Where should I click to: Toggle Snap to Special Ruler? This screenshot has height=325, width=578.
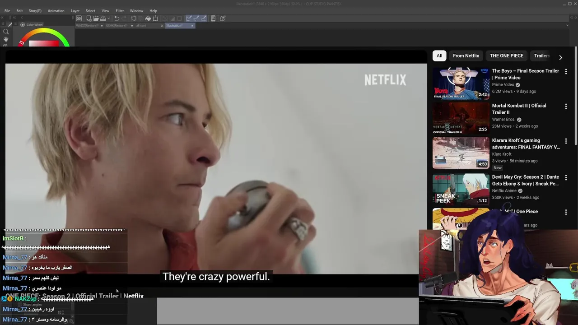click(x=196, y=19)
